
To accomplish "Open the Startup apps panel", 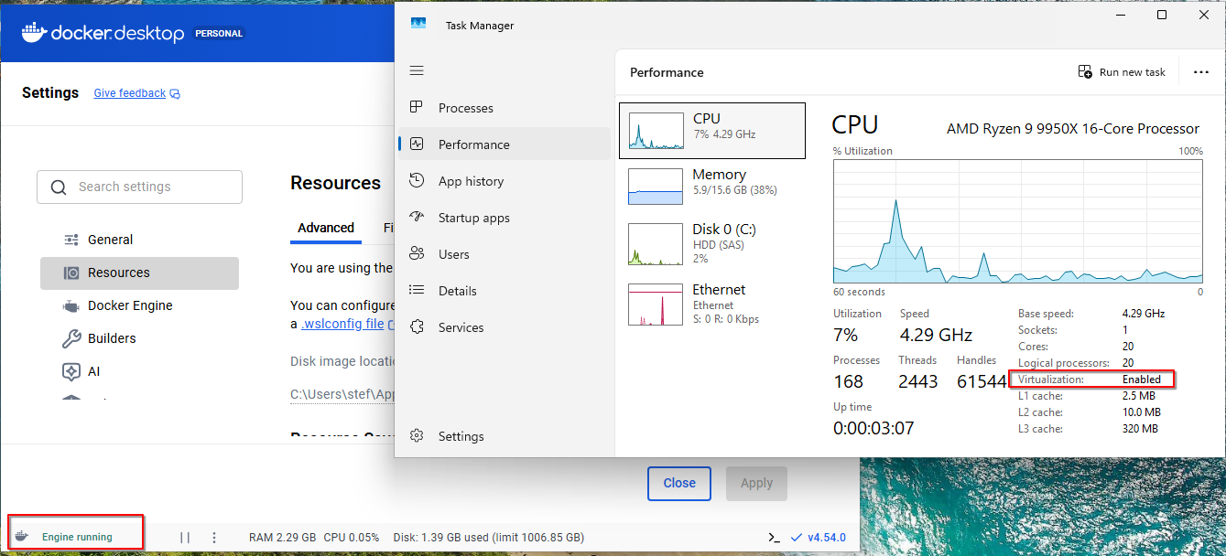I will [x=472, y=218].
